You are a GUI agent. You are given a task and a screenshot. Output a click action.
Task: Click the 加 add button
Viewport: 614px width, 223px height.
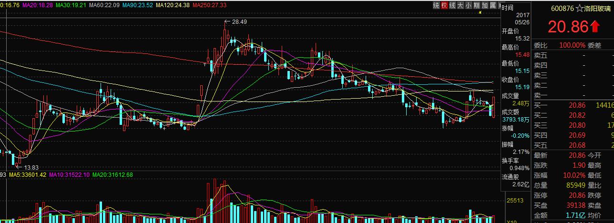pyautogui.click(x=485, y=5)
